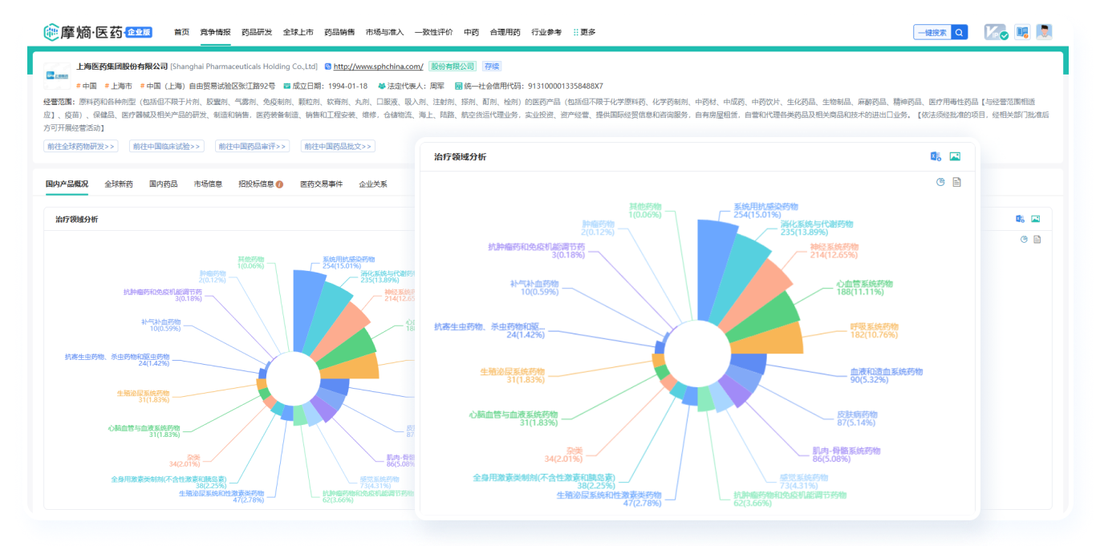Click the 前往中国药品批文>> button
This screenshot has width=1096, height=546.
click(338, 146)
